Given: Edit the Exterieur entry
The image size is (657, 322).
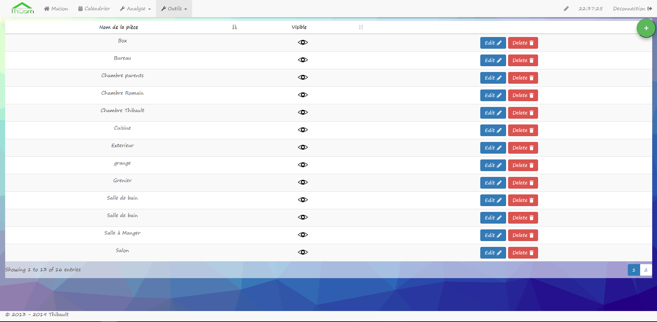Looking at the screenshot, I should click(493, 148).
